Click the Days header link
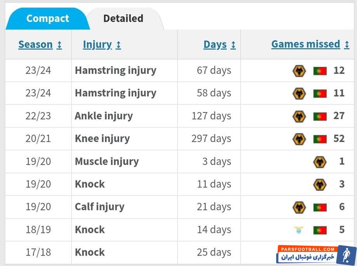357x266 pixels. 215,45
